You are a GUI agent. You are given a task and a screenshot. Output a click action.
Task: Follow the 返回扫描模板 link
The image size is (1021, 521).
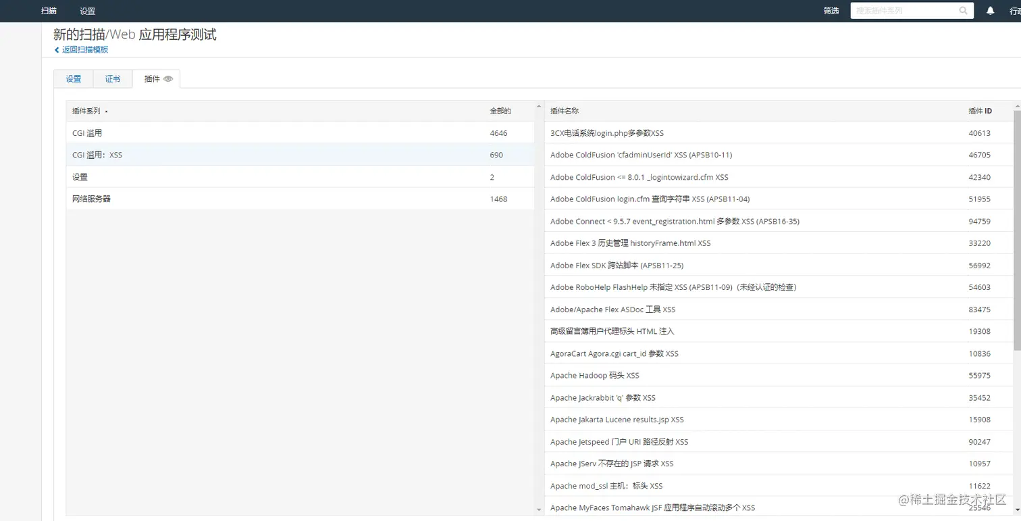(85, 50)
